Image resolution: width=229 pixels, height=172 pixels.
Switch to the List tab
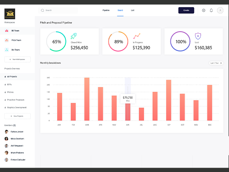coord(133,10)
